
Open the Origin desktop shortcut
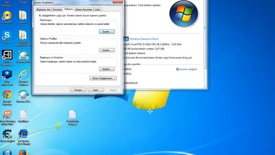tap(23, 2)
